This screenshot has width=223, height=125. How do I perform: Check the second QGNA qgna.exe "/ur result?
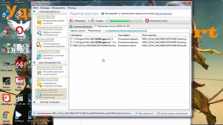[71, 42]
